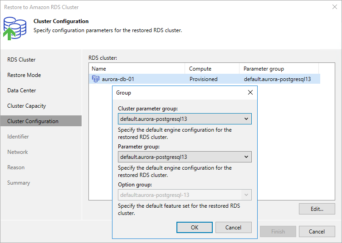Close the Restore to Amazon RDS Cluster window
Screen dimensions: 342x243
pyautogui.click(x=334, y=7)
